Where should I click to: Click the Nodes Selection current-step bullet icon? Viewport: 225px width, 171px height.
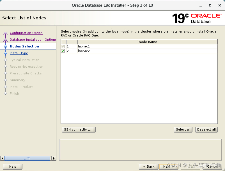click(x=5, y=46)
